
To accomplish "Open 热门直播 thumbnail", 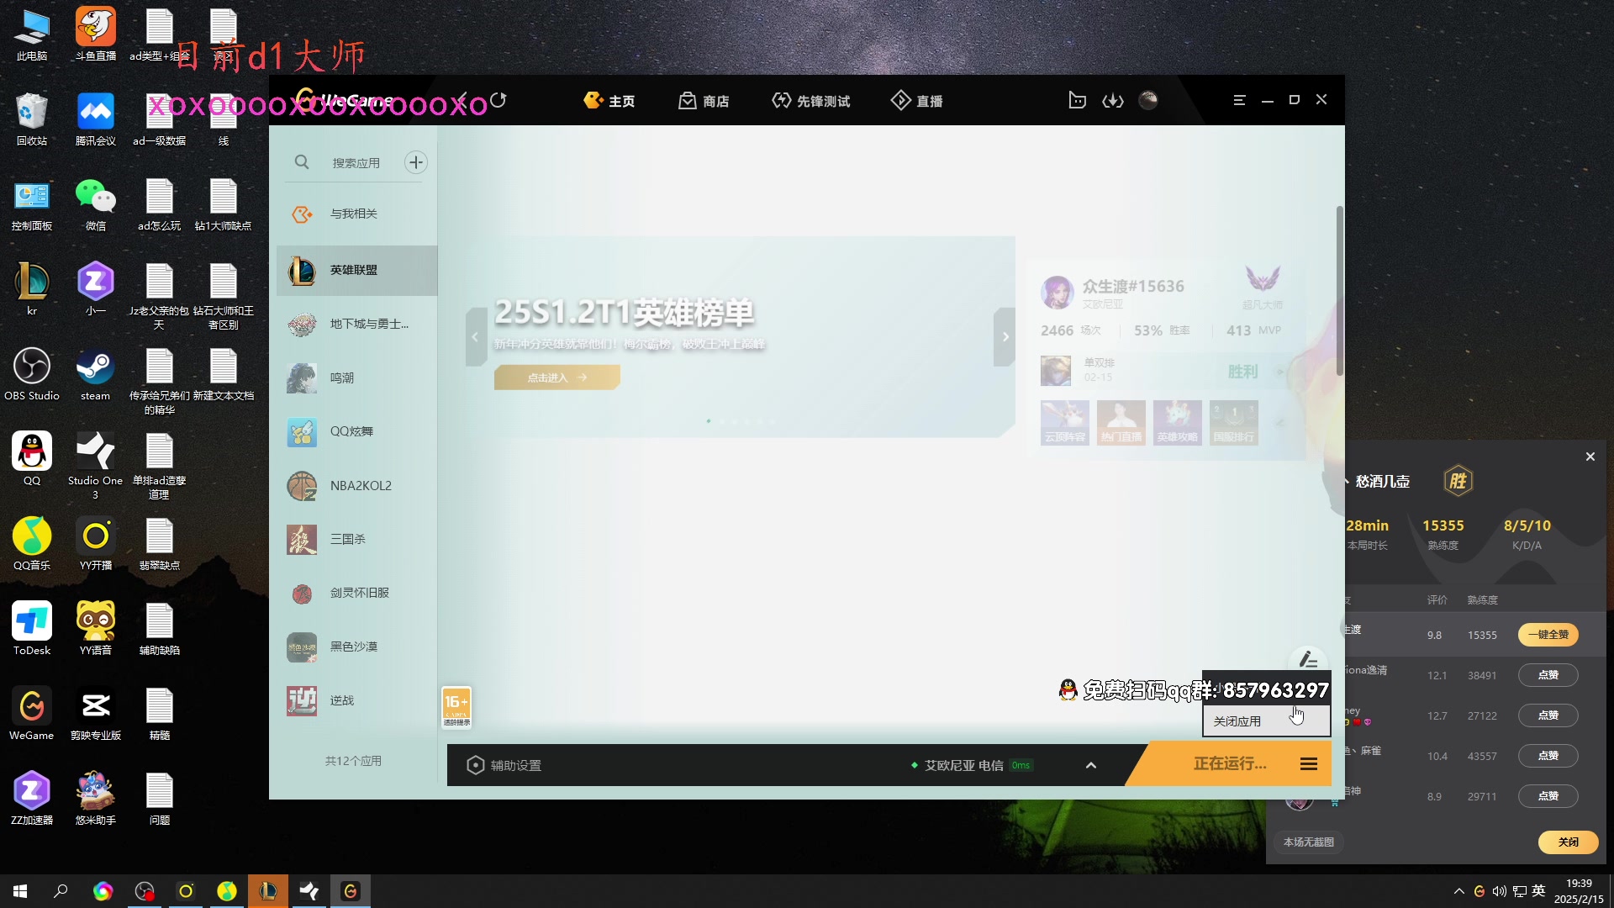I will [x=1121, y=422].
